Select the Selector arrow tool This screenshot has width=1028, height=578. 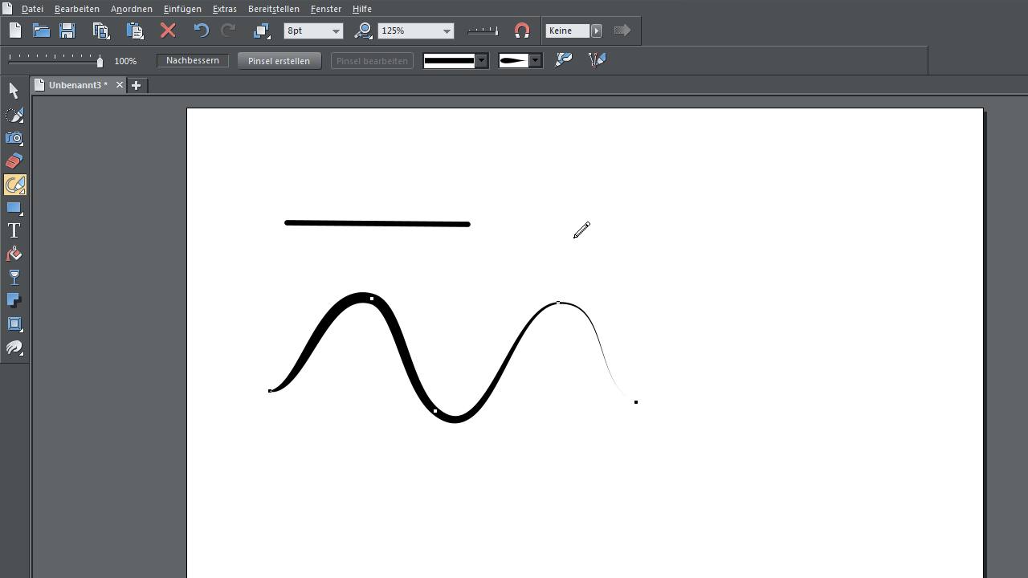(14, 91)
